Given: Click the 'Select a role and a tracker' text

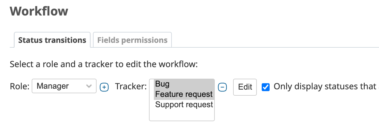Looking at the screenshot, I should click(x=104, y=64).
